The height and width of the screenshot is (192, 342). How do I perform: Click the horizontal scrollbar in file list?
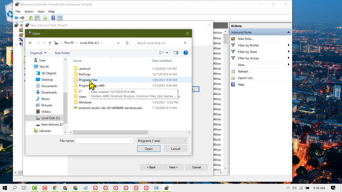(x=110, y=132)
